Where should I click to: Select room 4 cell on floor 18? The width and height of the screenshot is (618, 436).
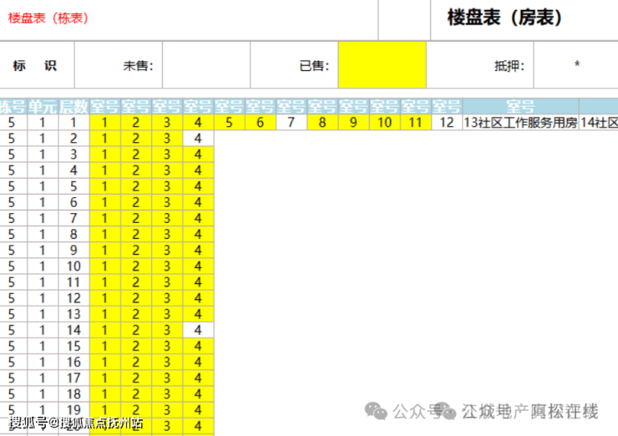tap(198, 393)
